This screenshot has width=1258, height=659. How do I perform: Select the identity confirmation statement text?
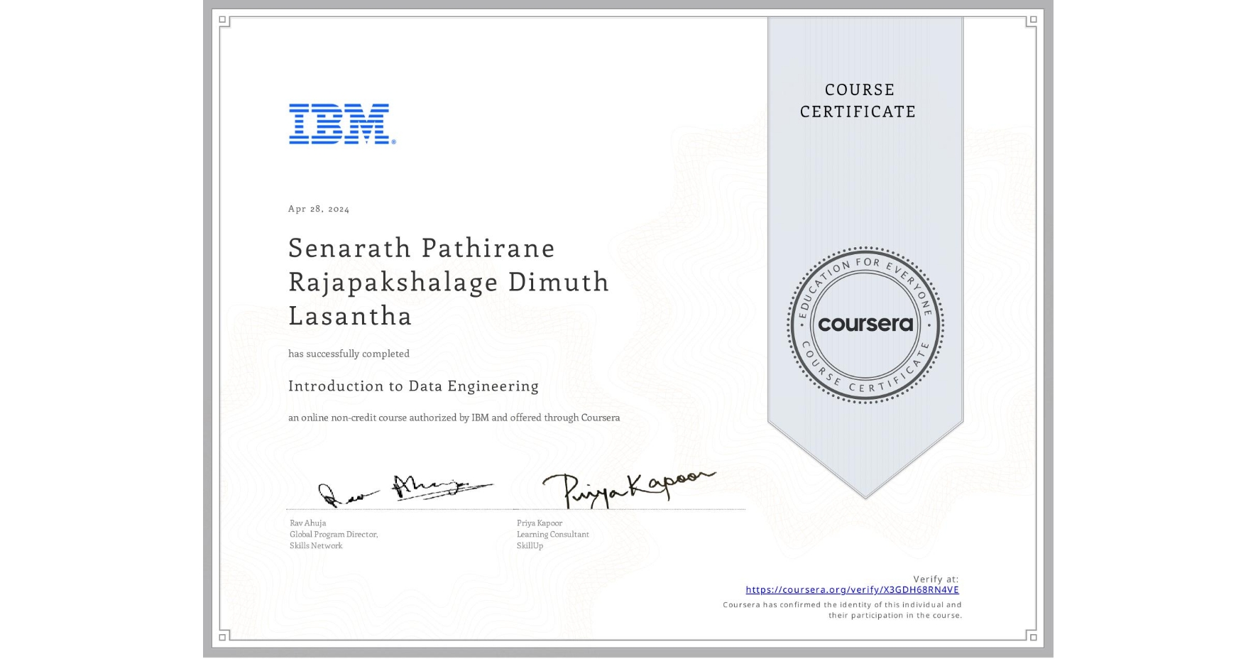coord(841,609)
